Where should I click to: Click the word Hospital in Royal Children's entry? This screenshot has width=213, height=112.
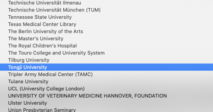pos(67,46)
